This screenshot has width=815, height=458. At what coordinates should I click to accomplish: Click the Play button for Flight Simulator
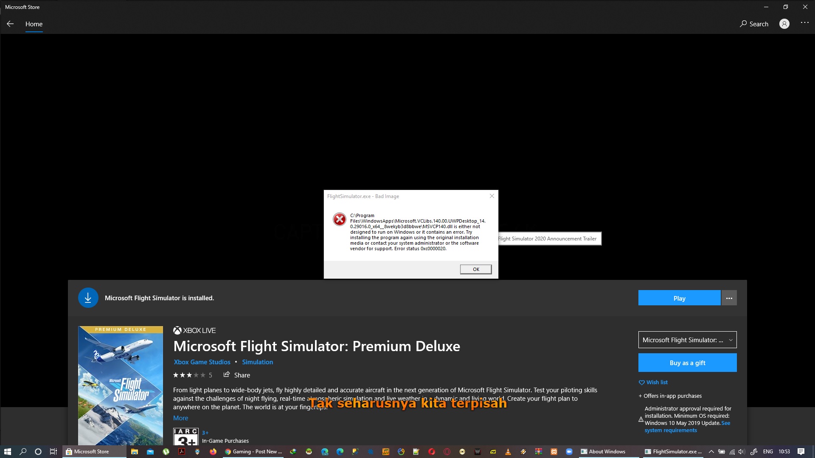pos(679,298)
